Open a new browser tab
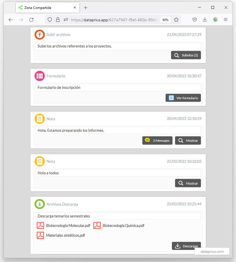Image resolution: width=236 pixels, height=262 pixels. [x=85, y=8]
